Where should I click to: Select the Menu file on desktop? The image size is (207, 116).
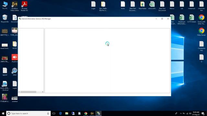point(172,5)
